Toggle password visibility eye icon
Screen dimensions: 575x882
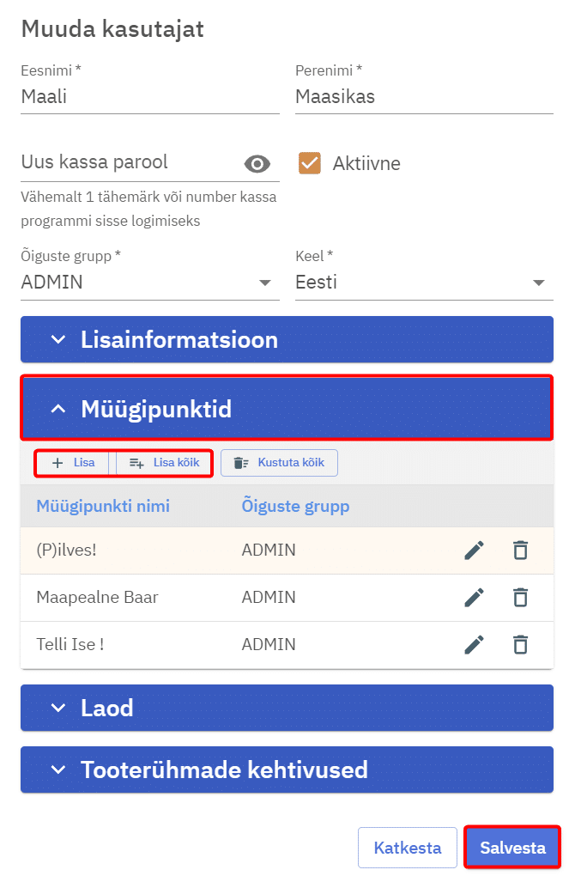257,164
